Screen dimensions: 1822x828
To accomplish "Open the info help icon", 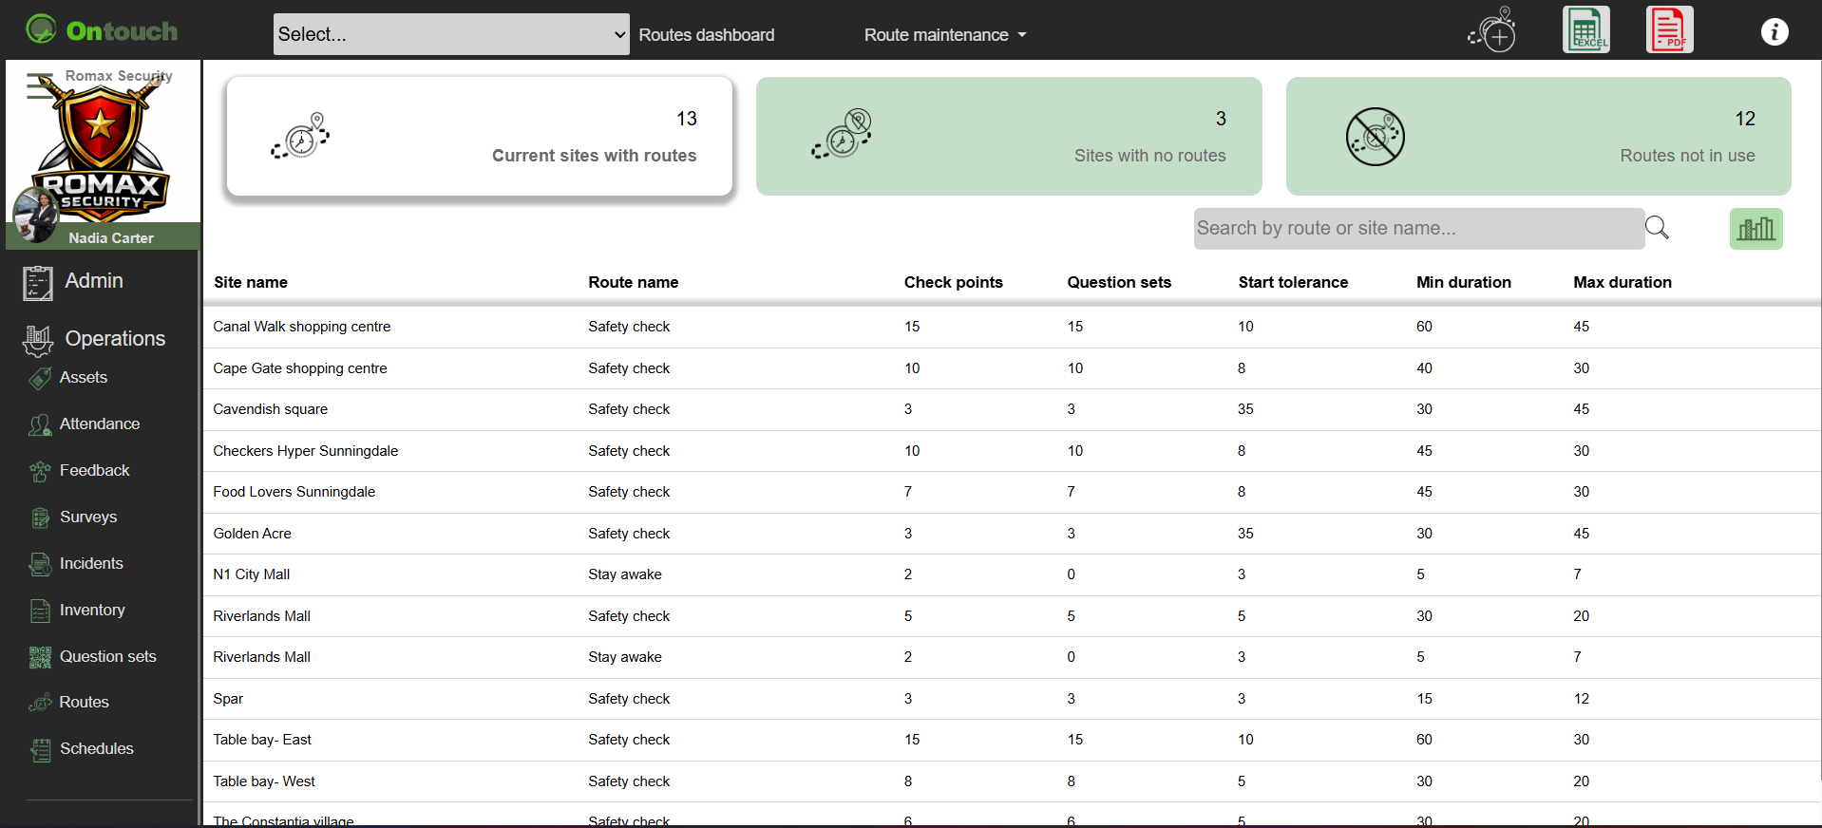I will [x=1774, y=32].
